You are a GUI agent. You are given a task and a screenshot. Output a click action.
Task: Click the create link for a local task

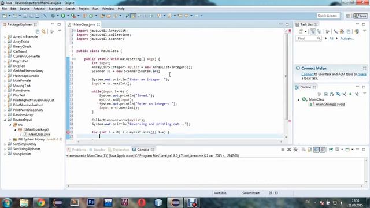pos(362,75)
